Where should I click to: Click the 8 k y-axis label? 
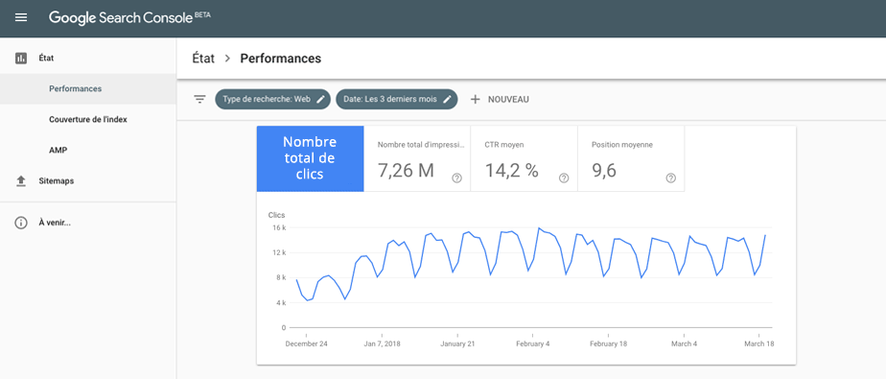[281, 277]
